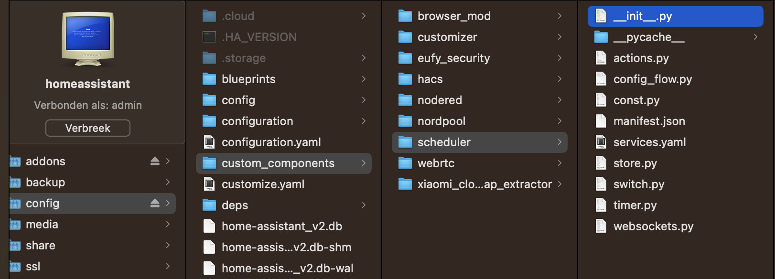775x279 pixels.
Task: Click the YAML icon of services.yaml
Action: pos(601,142)
